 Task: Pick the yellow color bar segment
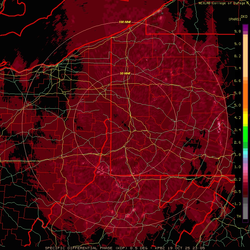point(245,119)
